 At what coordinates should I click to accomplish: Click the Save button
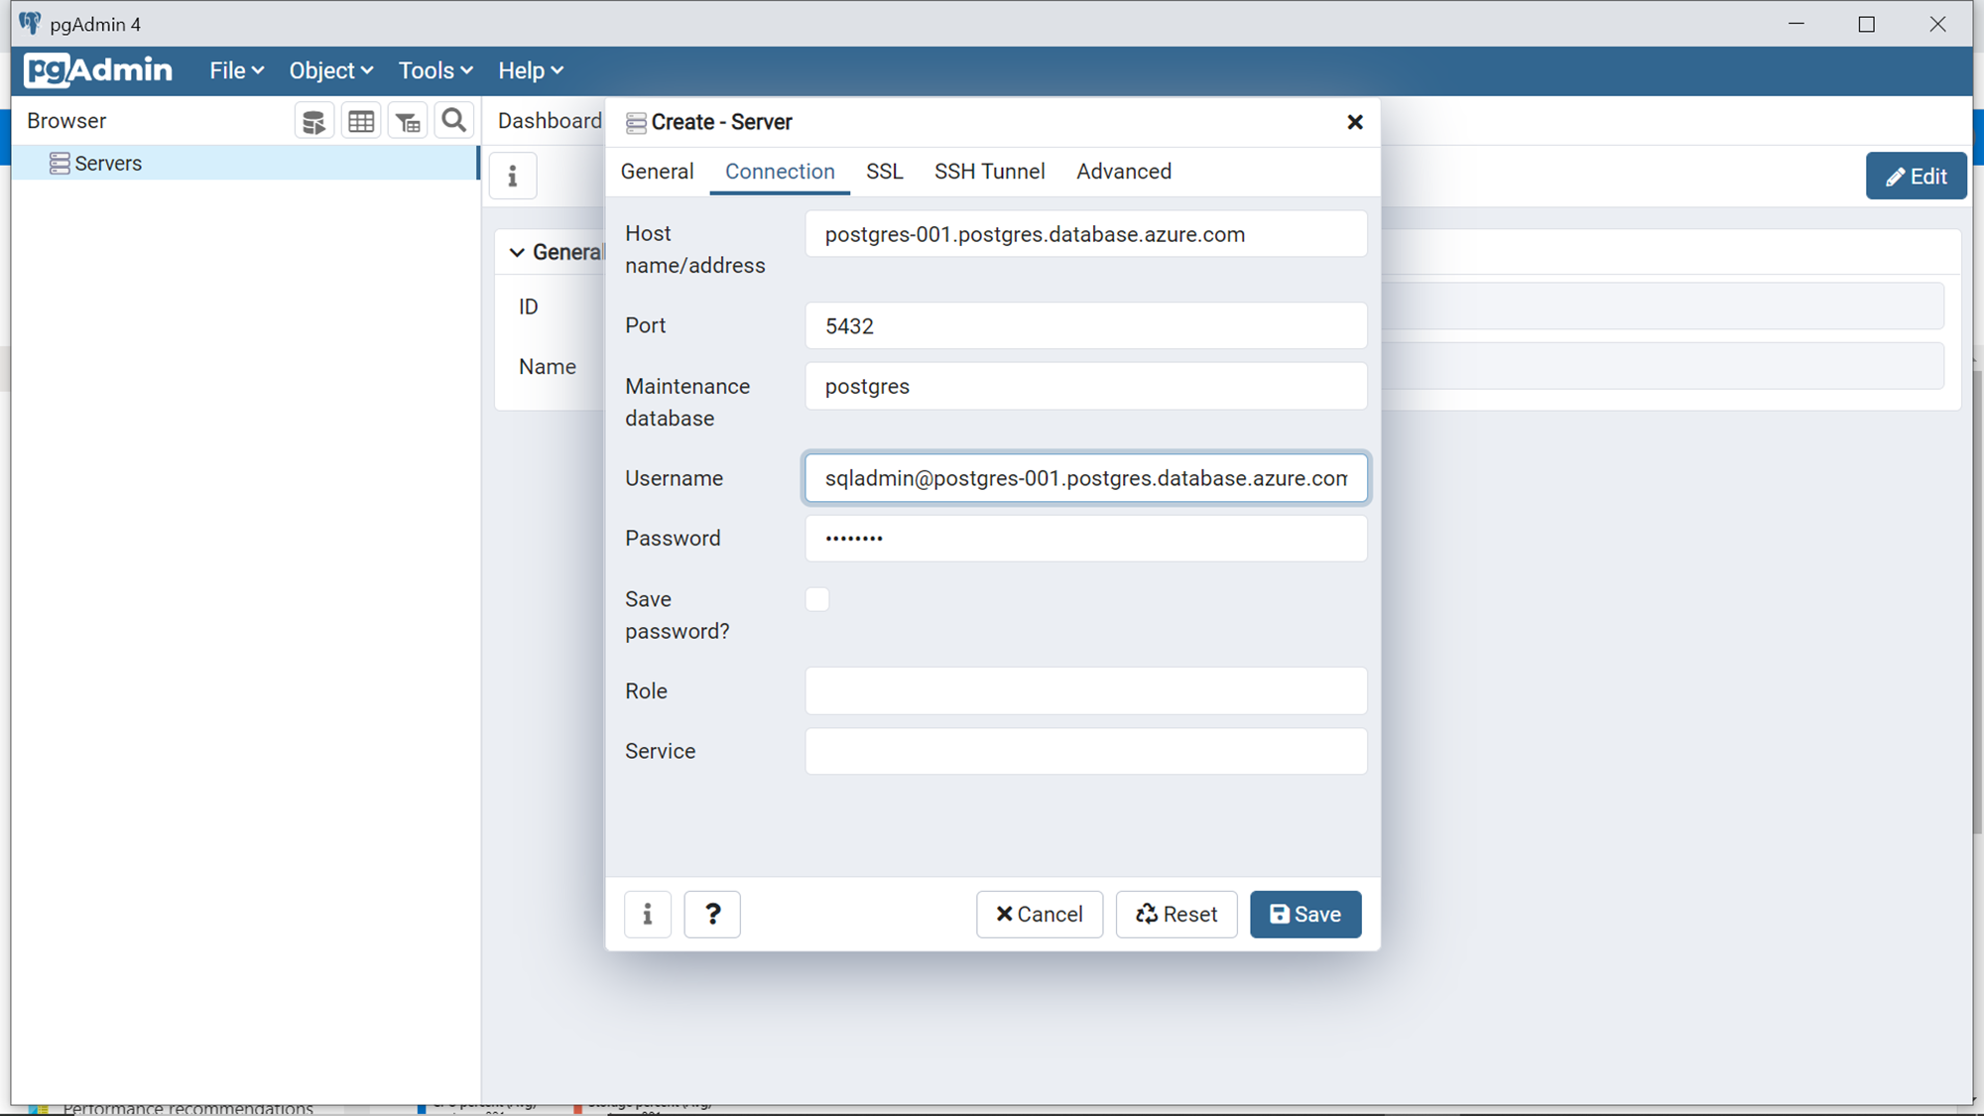pos(1305,914)
